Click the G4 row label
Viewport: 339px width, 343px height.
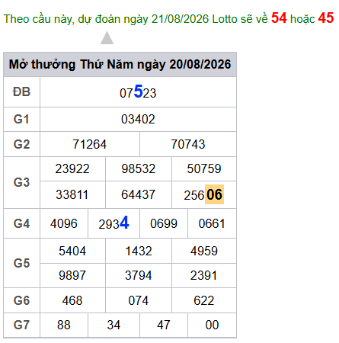[x=21, y=223]
